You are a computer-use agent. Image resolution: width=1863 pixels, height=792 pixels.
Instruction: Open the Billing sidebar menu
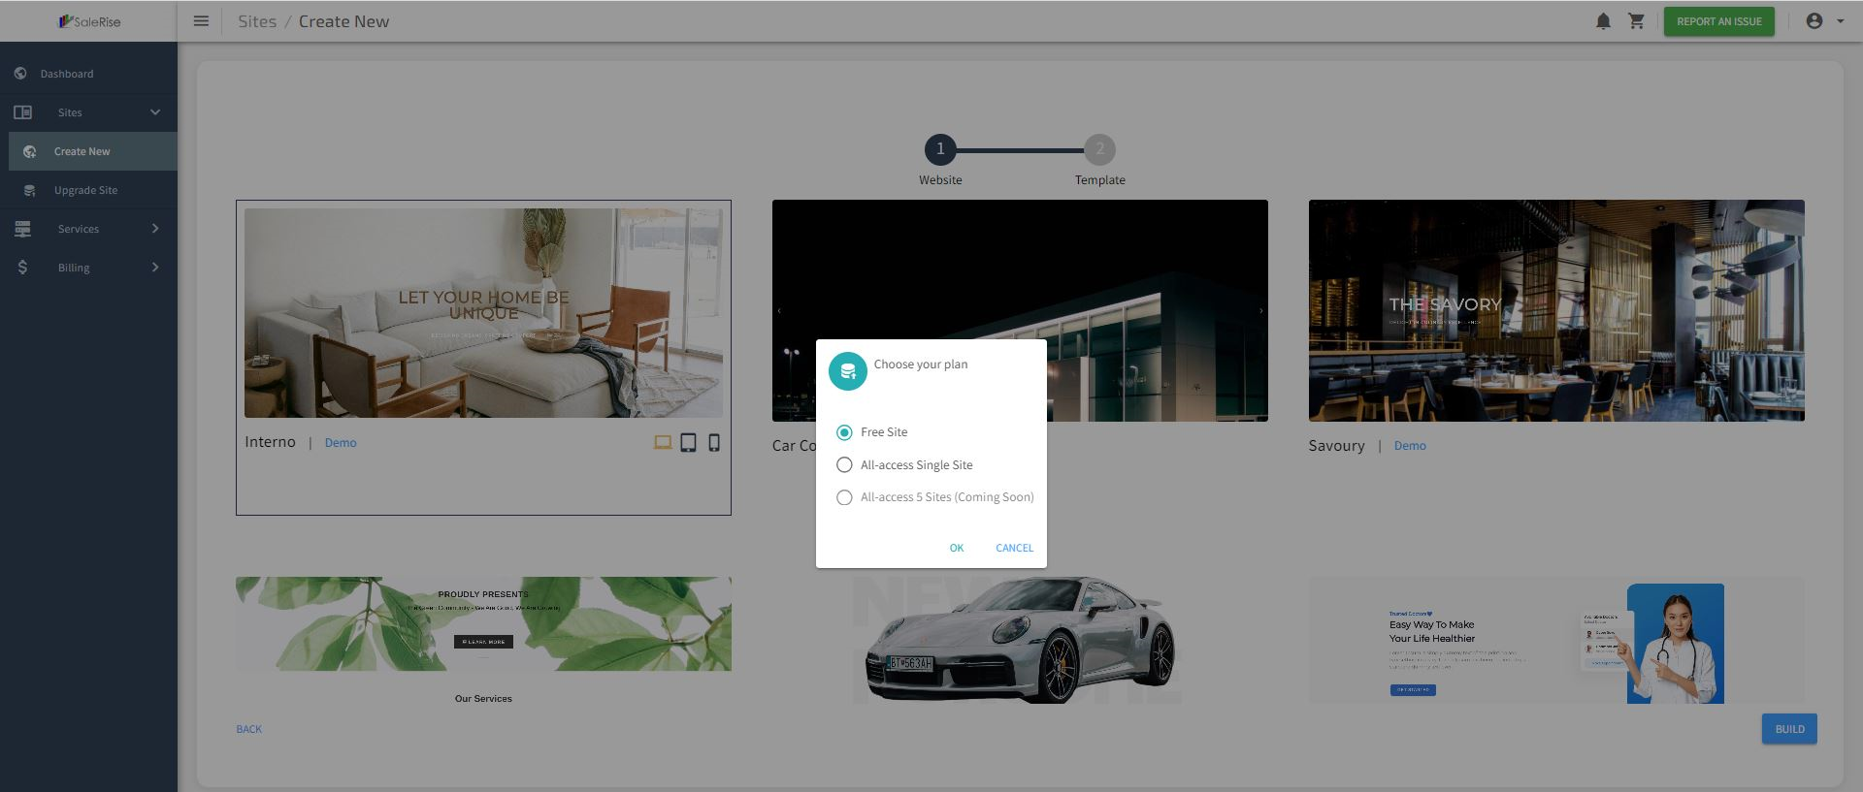[88, 268]
